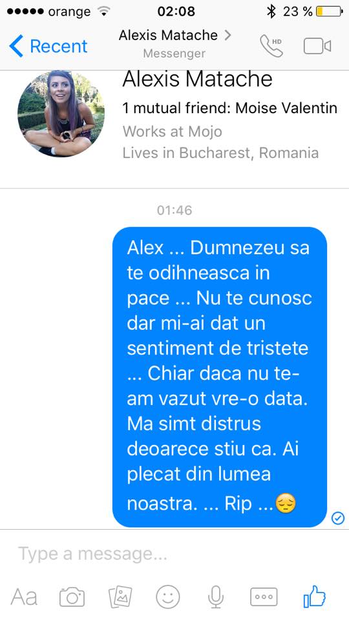The width and height of the screenshot is (349, 621).
Task: Go back to Recent conversations
Action: click(48, 46)
